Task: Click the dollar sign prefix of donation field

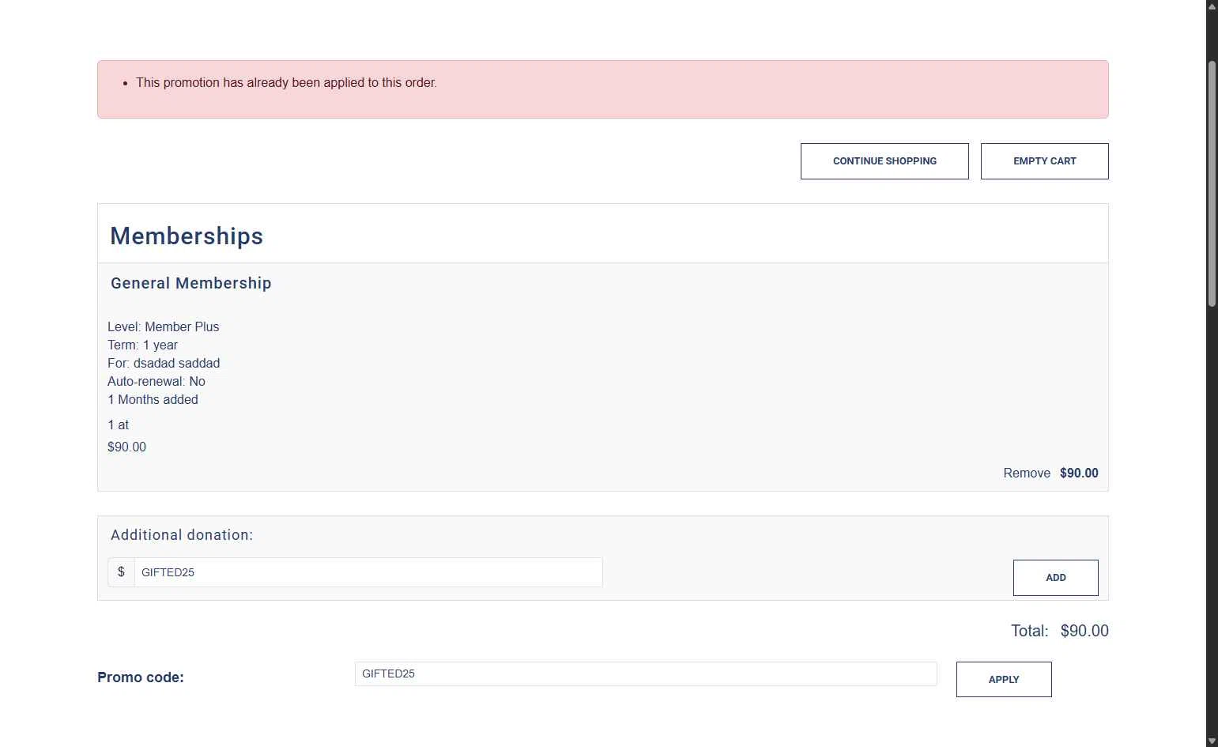Action: [x=121, y=572]
